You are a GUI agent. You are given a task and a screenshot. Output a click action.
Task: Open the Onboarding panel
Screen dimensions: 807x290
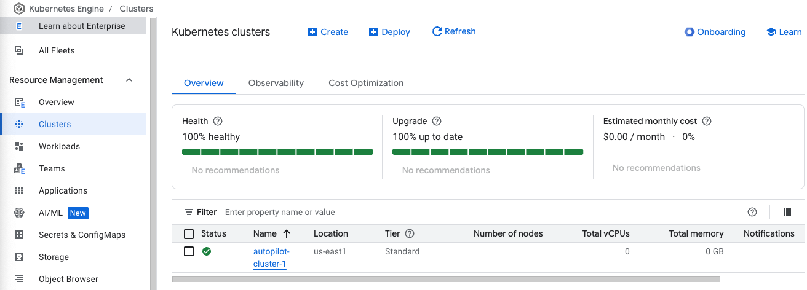point(715,32)
